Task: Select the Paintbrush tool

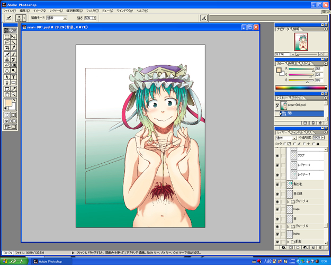Action: [13, 54]
